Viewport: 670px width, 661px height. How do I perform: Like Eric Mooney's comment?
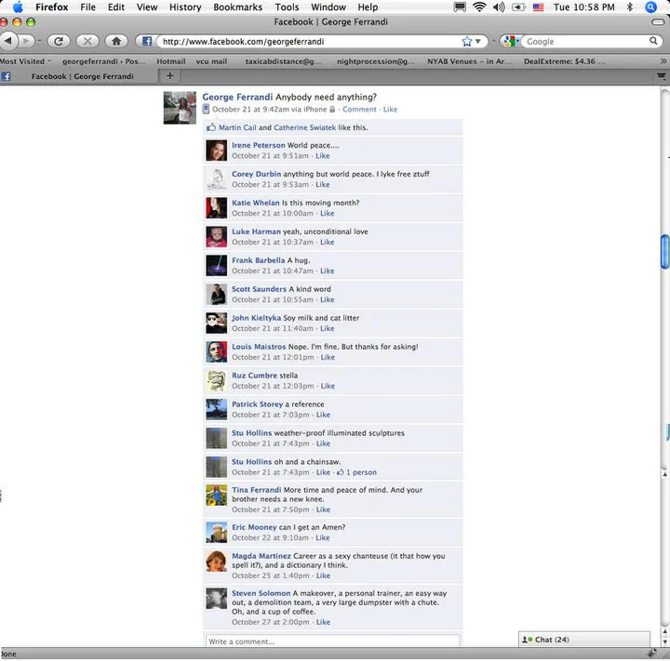(323, 537)
